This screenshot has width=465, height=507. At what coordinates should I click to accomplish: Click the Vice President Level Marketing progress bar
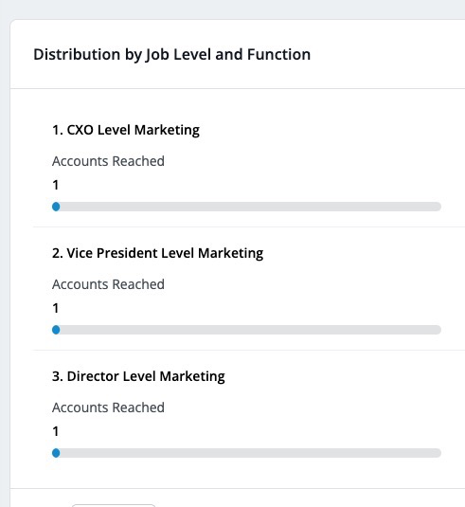(246, 330)
